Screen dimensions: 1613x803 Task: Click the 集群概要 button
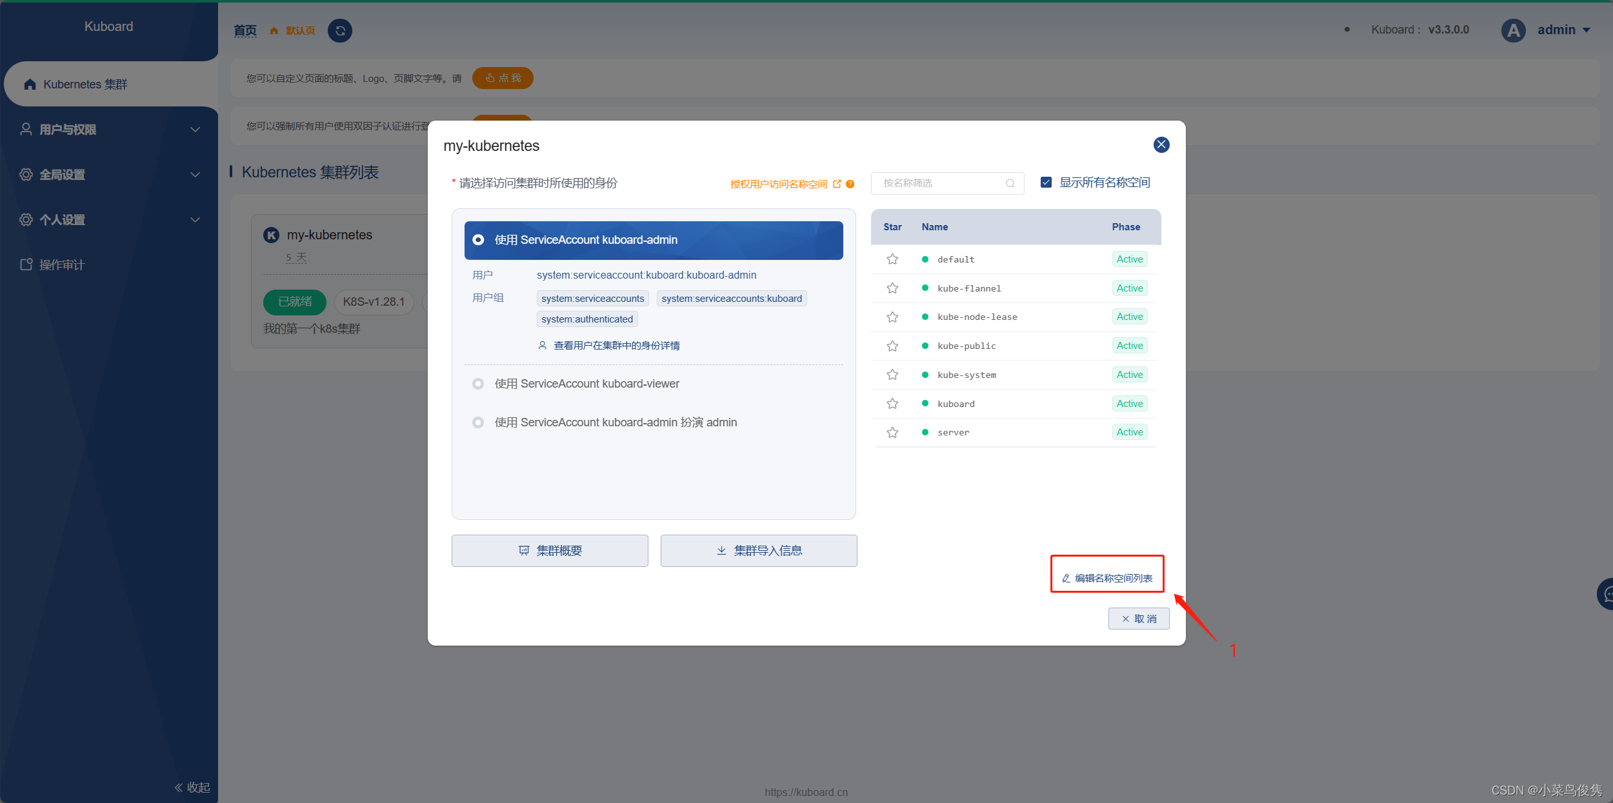coord(550,551)
